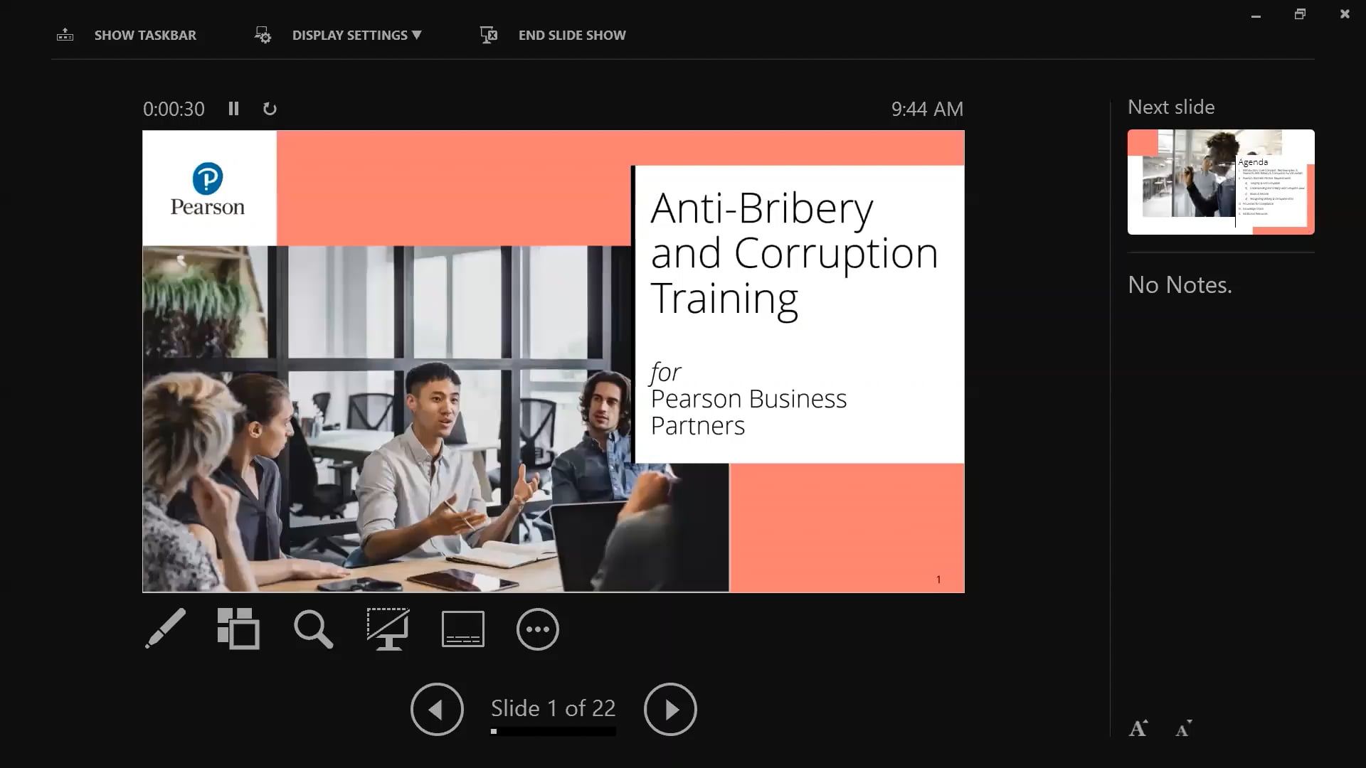Increase the notes text size
The image size is (1366, 768).
(1138, 728)
